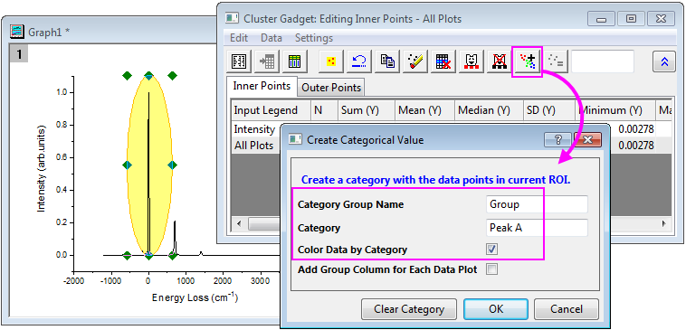Click the help question mark button in dialog

[557, 140]
